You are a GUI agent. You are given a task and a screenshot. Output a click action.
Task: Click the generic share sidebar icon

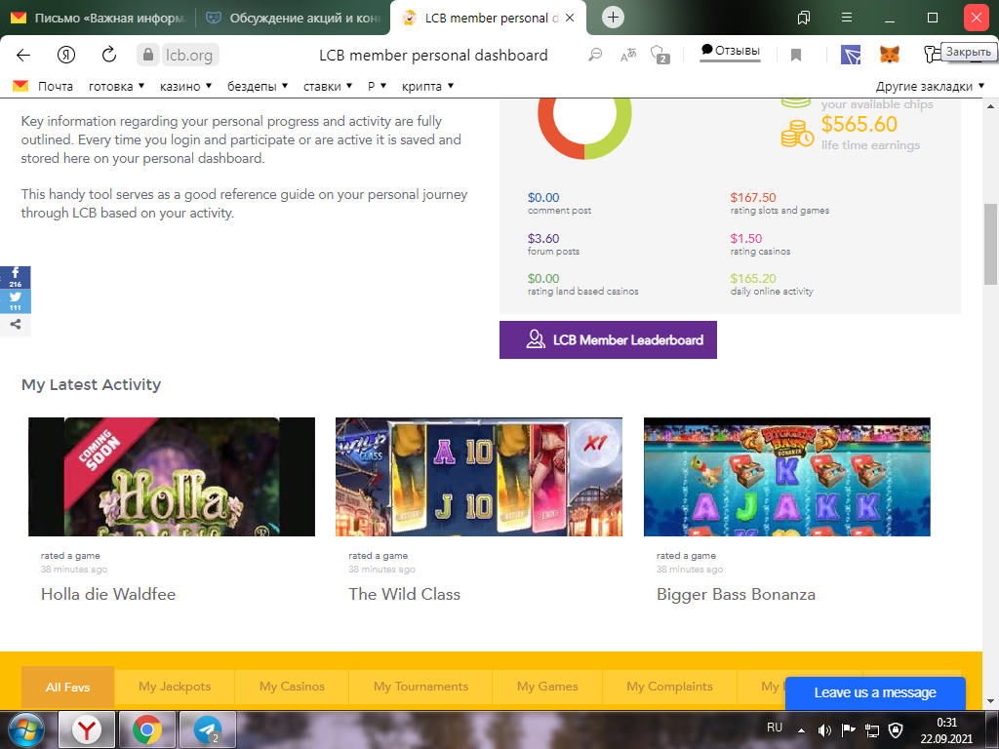pyautogui.click(x=16, y=324)
